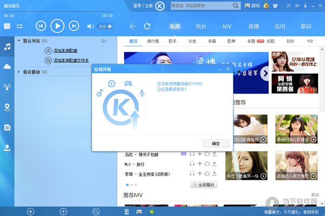Click 添加本地歌曲文件夹 link

[x=71, y=60]
